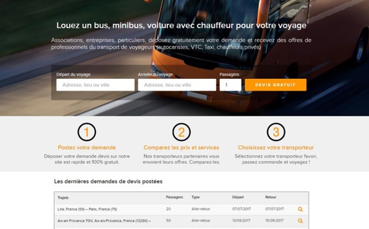Viewport: 369px width, 229px height.
Task: Click the Trajets column header
Action: pos(63,198)
